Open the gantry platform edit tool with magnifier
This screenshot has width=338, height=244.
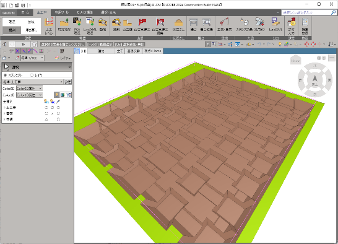point(206,24)
